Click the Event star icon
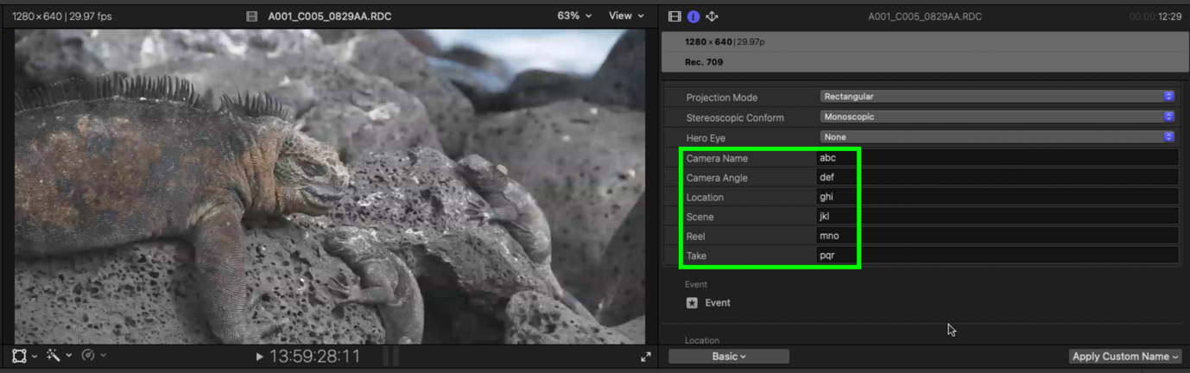The width and height of the screenshot is (1190, 373). [x=692, y=303]
